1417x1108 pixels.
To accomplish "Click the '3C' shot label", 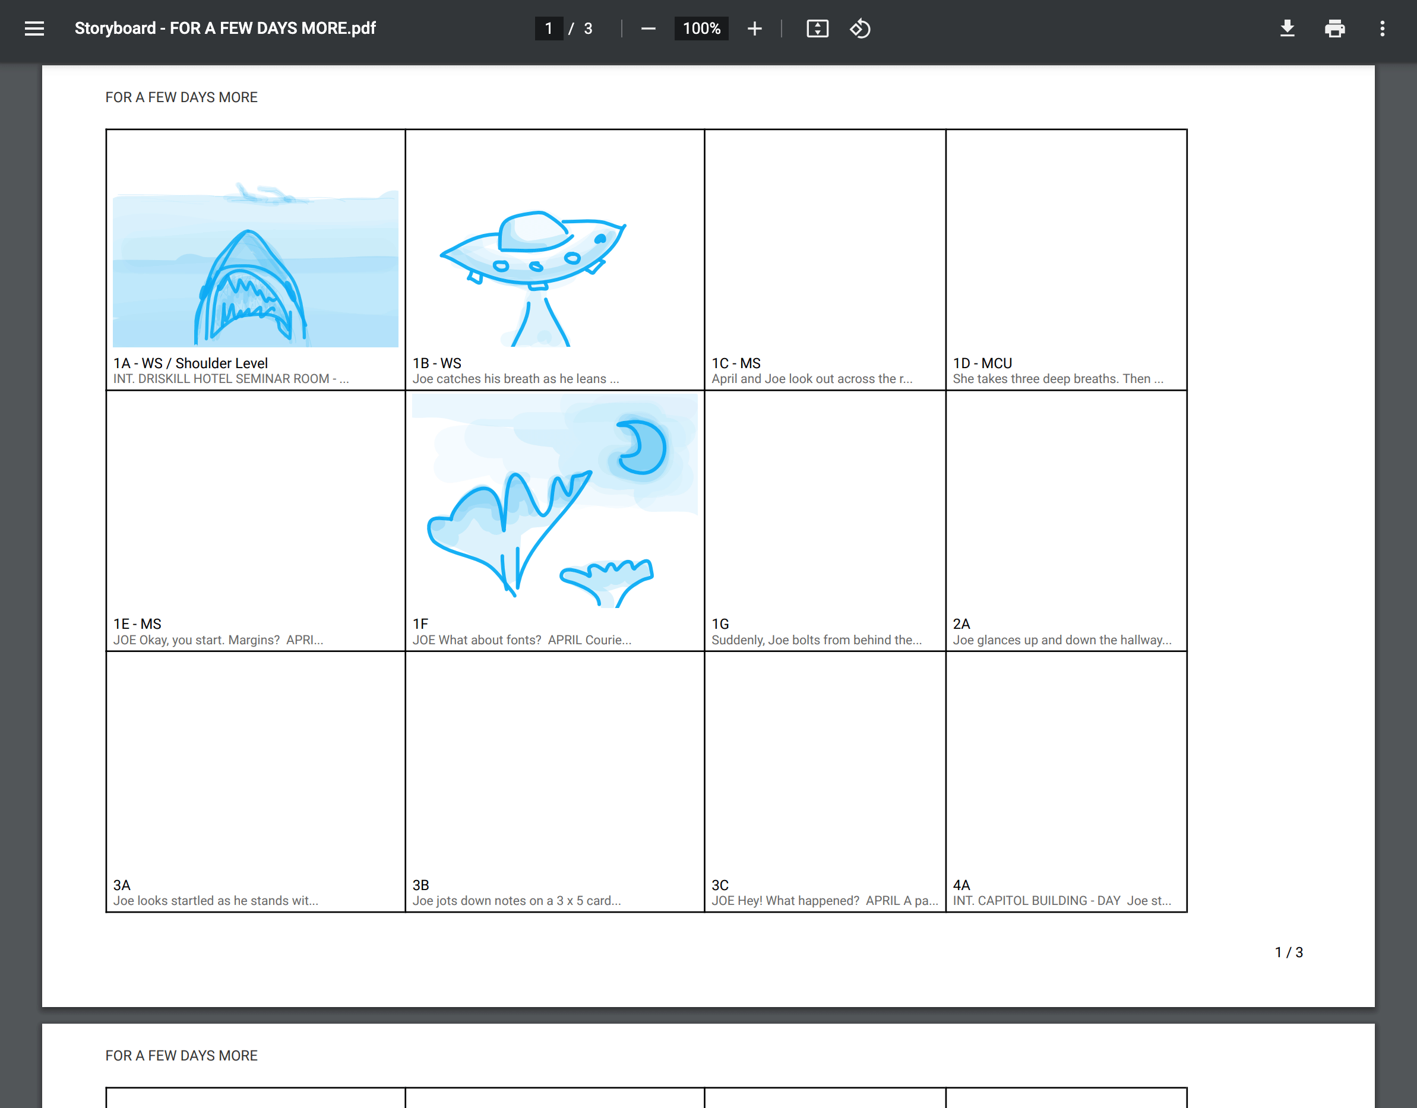I will tap(720, 885).
